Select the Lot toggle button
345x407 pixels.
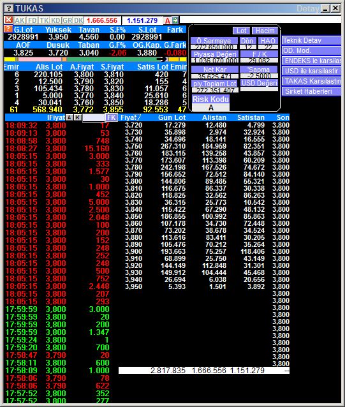[x=241, y=31]
